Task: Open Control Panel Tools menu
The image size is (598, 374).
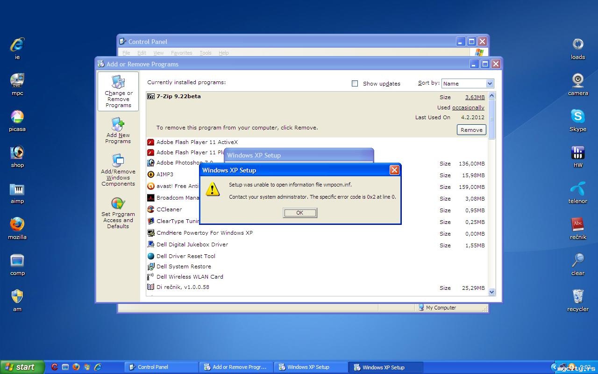Action: pos(206,53)
